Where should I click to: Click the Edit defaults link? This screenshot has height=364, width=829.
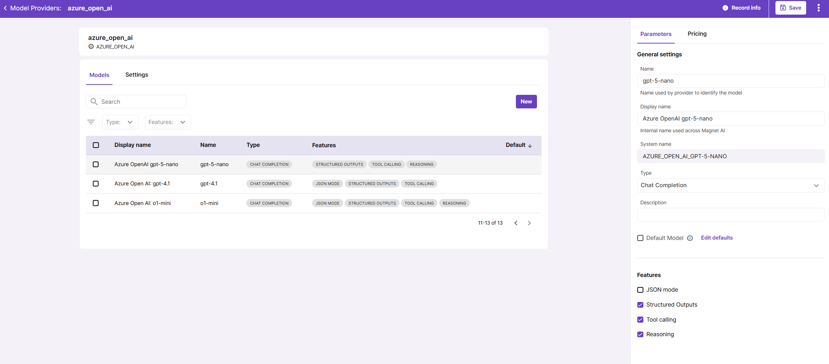pos(717,238)
